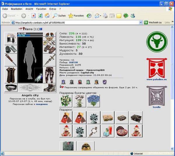Expand the Links toolbar chevron
Image resolution: width=175 pixels, height=156 pixels.
(173, 22)
